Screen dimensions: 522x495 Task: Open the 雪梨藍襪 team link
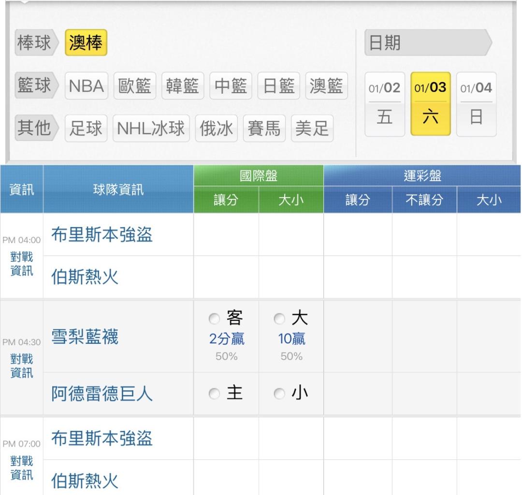pos(85,338)
